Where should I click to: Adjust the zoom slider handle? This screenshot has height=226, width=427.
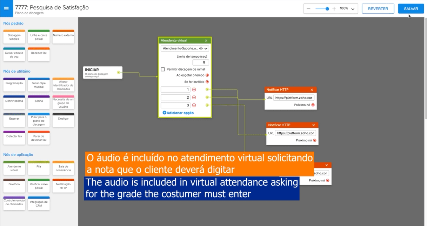327,9
